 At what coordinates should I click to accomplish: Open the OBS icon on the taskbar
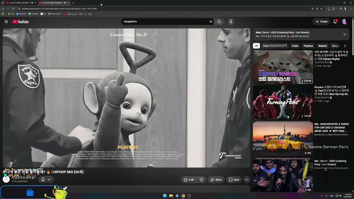pos(189,196)
